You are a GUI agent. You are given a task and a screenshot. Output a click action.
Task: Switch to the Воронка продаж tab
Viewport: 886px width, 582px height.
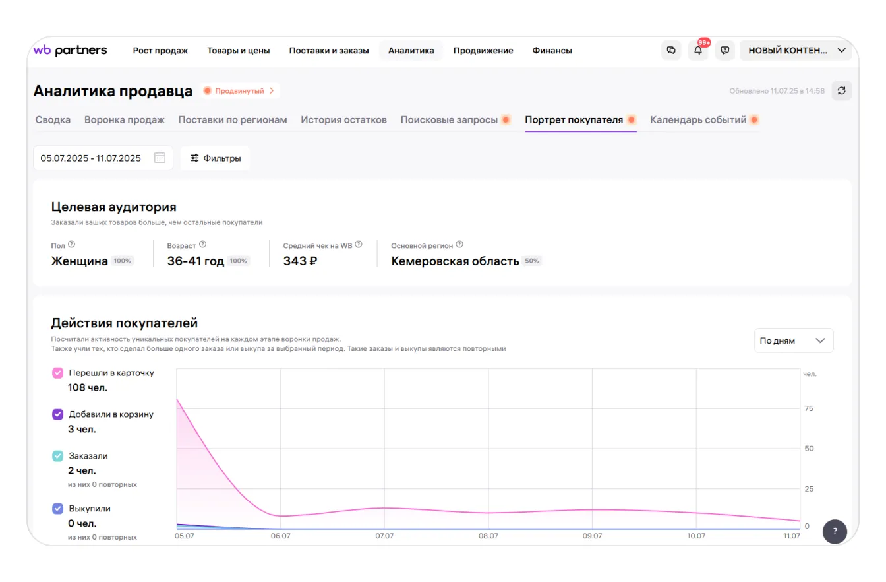[125, 120]
